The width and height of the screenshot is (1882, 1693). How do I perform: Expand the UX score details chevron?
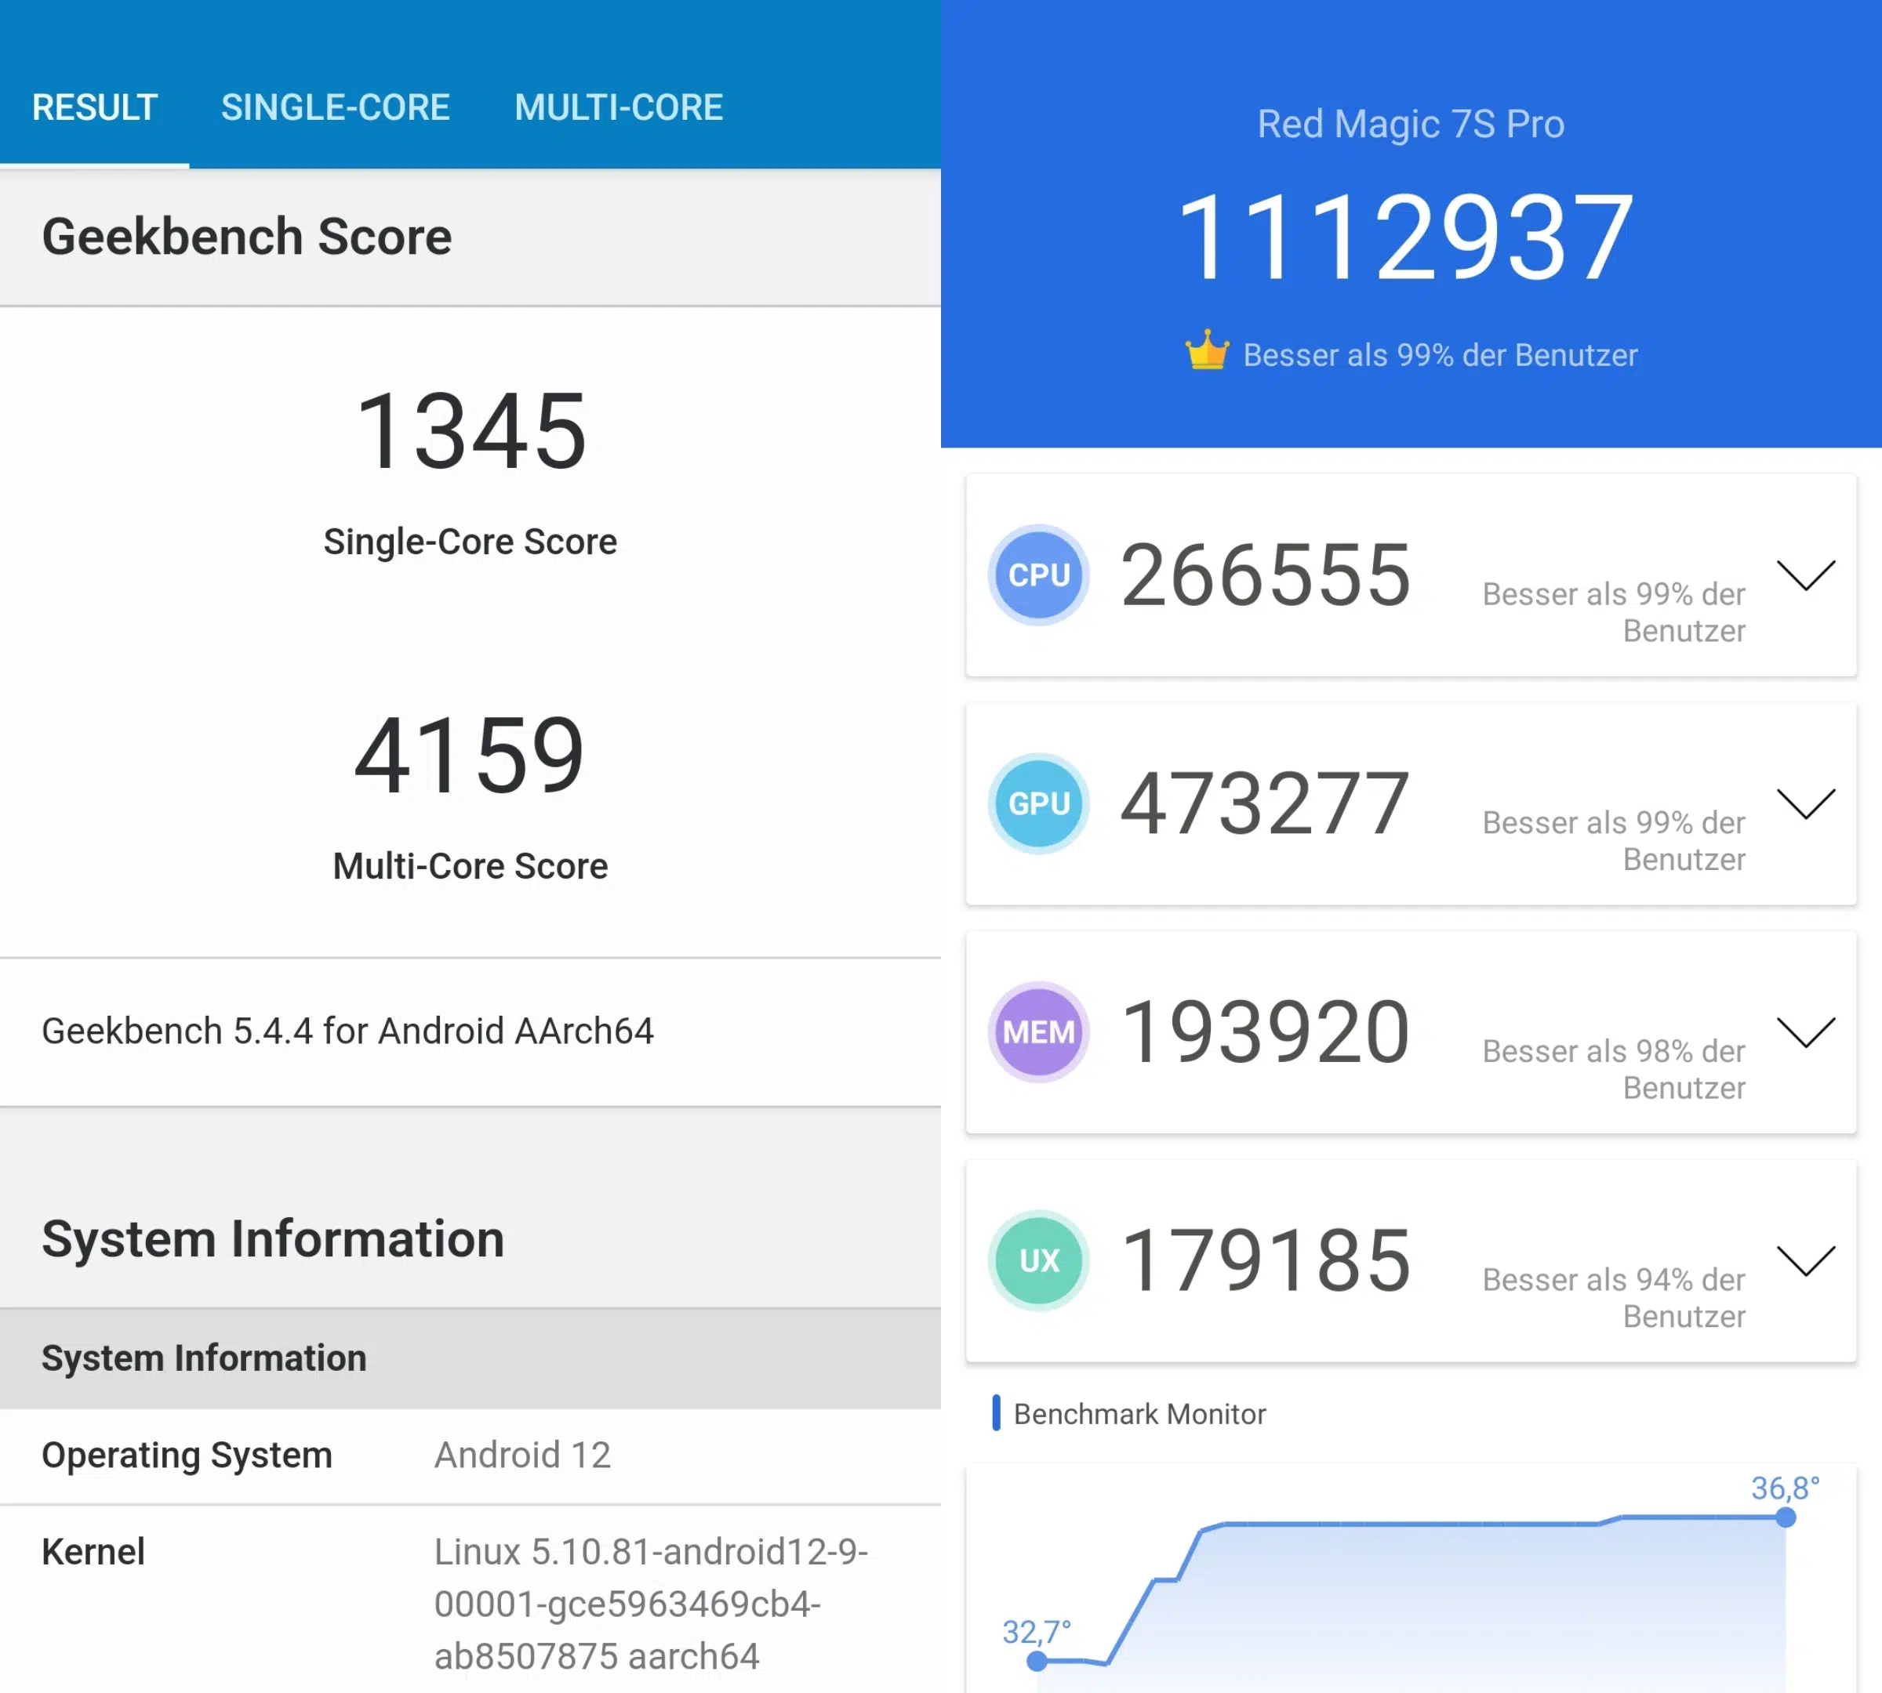pos(1806,1260)
